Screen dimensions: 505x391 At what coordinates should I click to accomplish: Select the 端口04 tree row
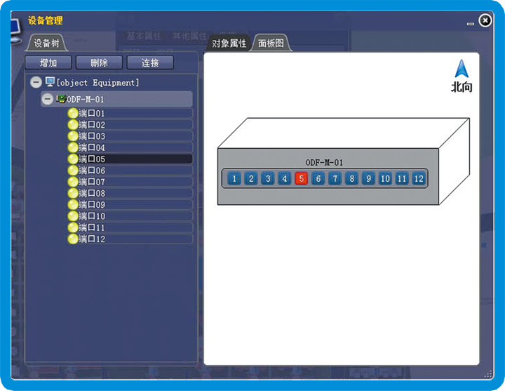pos(130,147)
